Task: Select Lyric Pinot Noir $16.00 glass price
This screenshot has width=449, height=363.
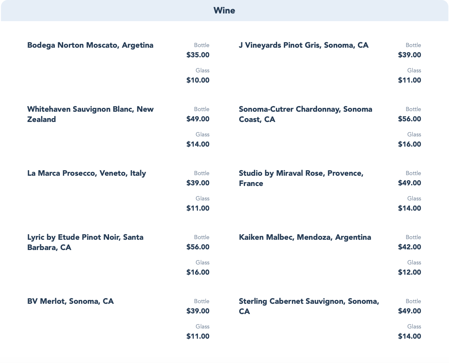Action: click(x=198, y=272)
